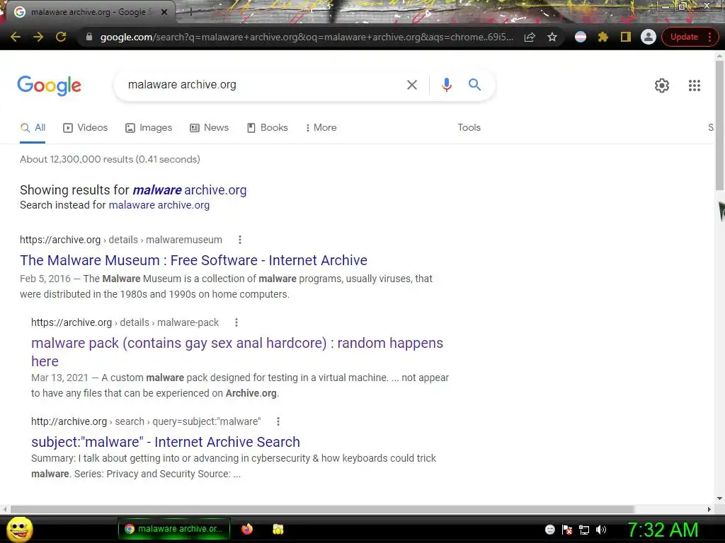Click the browser back arrow
Screen dimensions: 725x543
[x=16, y=37]
